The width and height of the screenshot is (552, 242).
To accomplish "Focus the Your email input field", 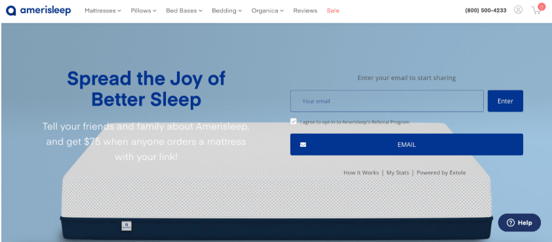I will (x=387, y=101).
